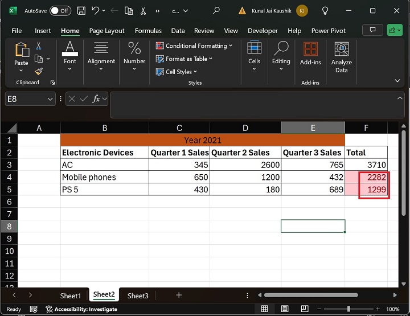Expand the formula bar
This screenshot has height=316, width=410.
[x=400, y=99]
